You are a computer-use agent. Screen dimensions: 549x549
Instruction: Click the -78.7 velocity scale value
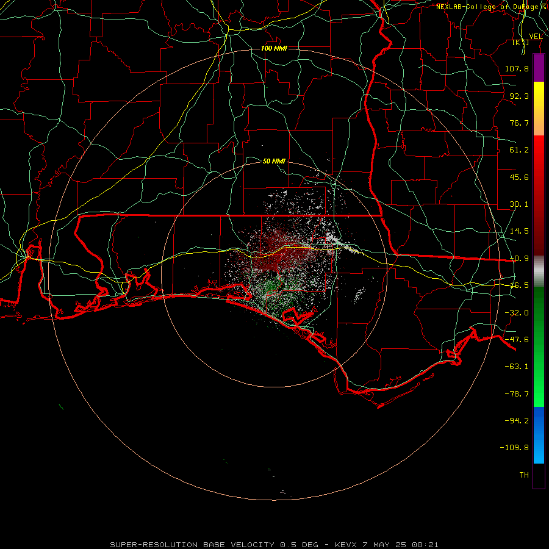(x=517, y=394)
